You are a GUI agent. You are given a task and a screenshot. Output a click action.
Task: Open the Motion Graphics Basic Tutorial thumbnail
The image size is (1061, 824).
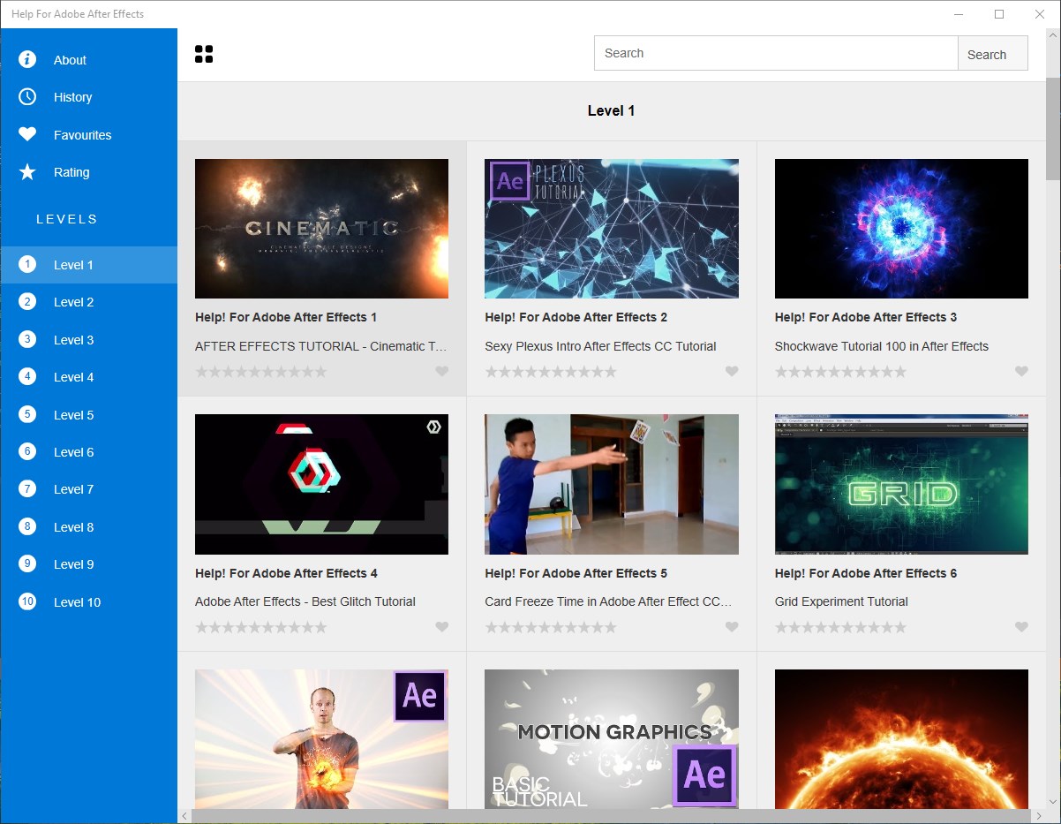(x=612, y=738)
